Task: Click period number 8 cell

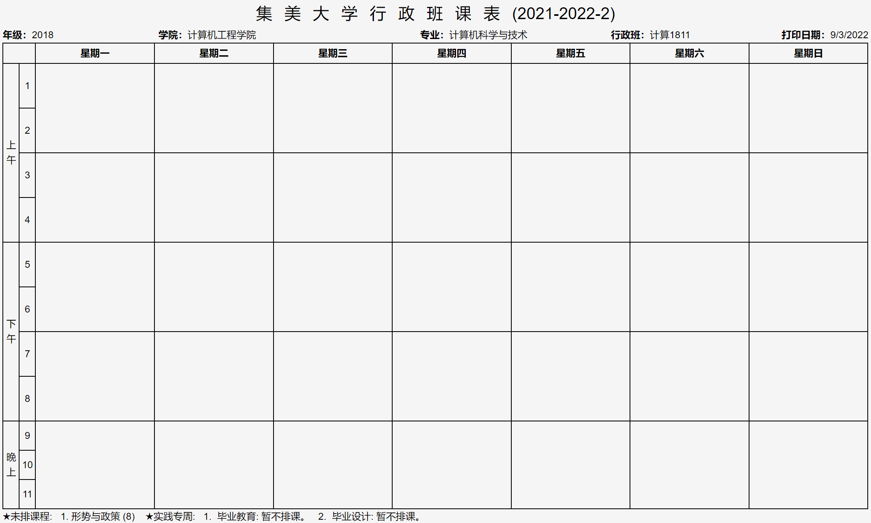Action: [x=27, y=399]
